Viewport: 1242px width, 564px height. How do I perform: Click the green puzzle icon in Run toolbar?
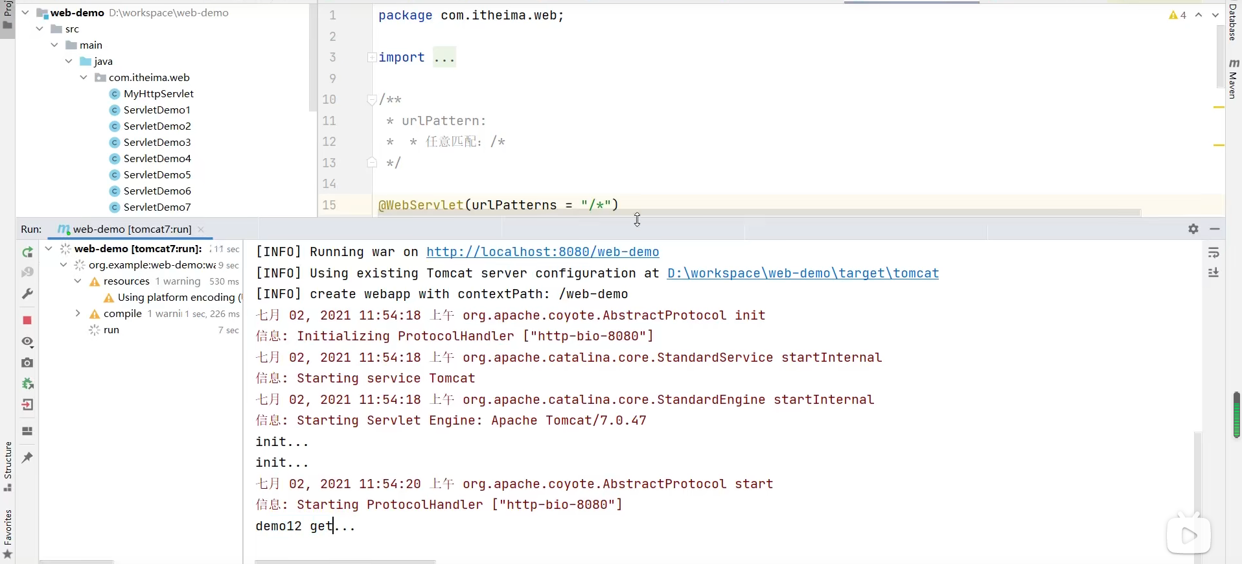27,384
